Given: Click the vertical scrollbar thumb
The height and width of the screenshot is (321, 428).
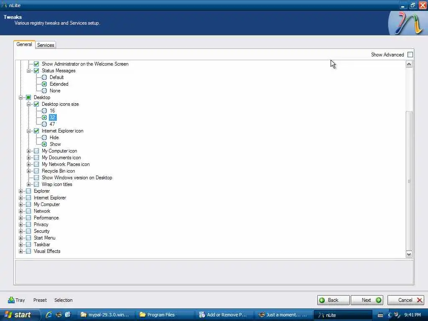Looking at the screenshot, I should pyautogui.click(x=409, y=181).
